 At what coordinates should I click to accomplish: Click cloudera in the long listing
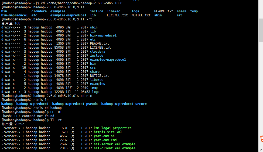(x=98, y=52)
